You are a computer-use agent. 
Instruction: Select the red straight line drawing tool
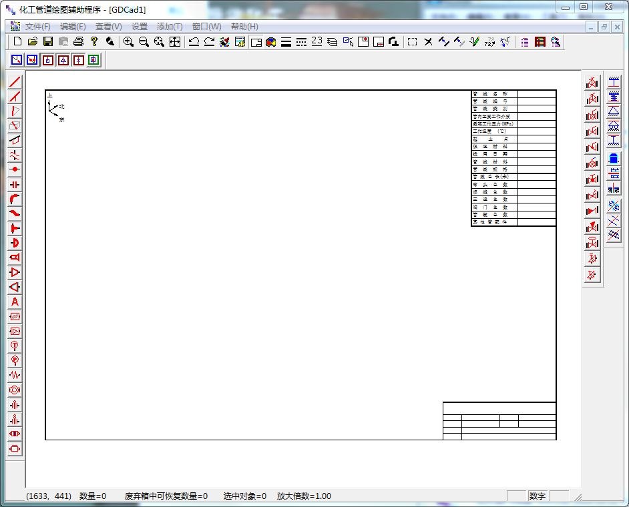point(15,82)
